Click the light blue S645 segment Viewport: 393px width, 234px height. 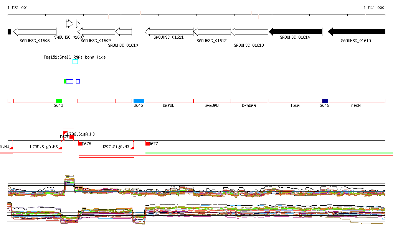(x=139, y=101)
